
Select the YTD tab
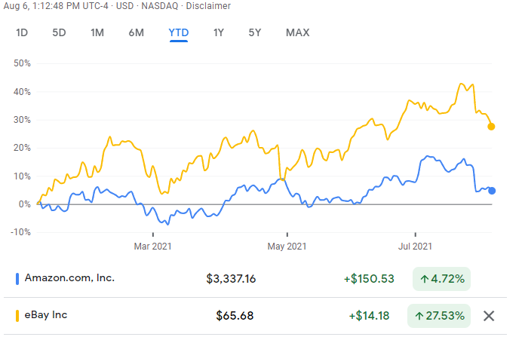(x=179, y=32)
